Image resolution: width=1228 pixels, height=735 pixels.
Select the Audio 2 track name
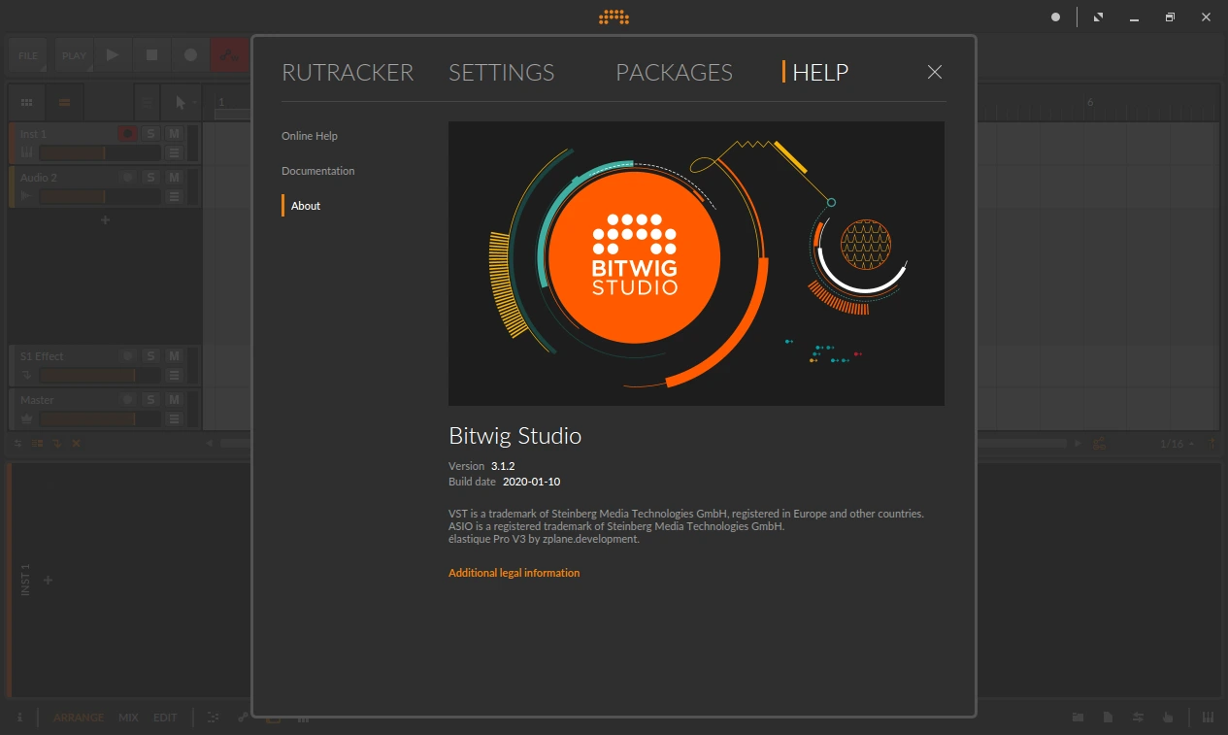(x=39, y=178)
